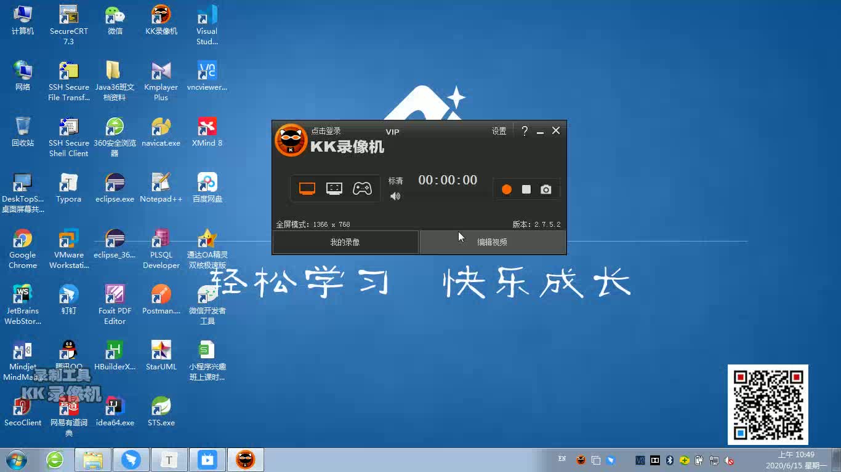Open idea64.exe desktop shortcut
841x472 pixels.
[x=115, y=412]
